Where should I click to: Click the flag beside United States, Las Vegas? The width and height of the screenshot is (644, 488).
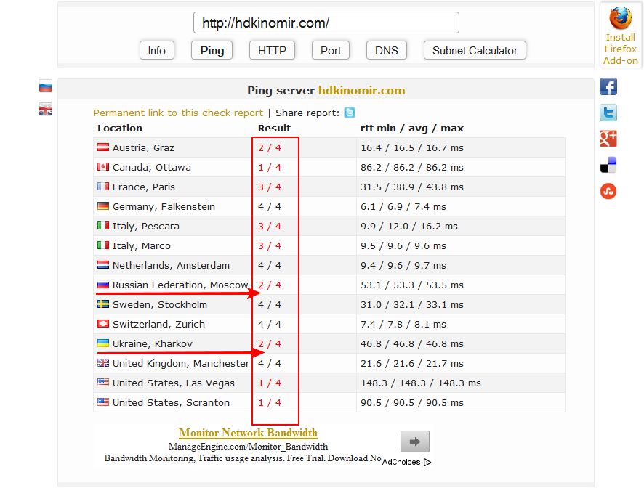tap(103, 383)
